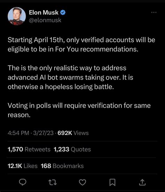Click the blue verified checkmark badge
The width and height of the screenshot is (165, 192).
click(63, 13)
